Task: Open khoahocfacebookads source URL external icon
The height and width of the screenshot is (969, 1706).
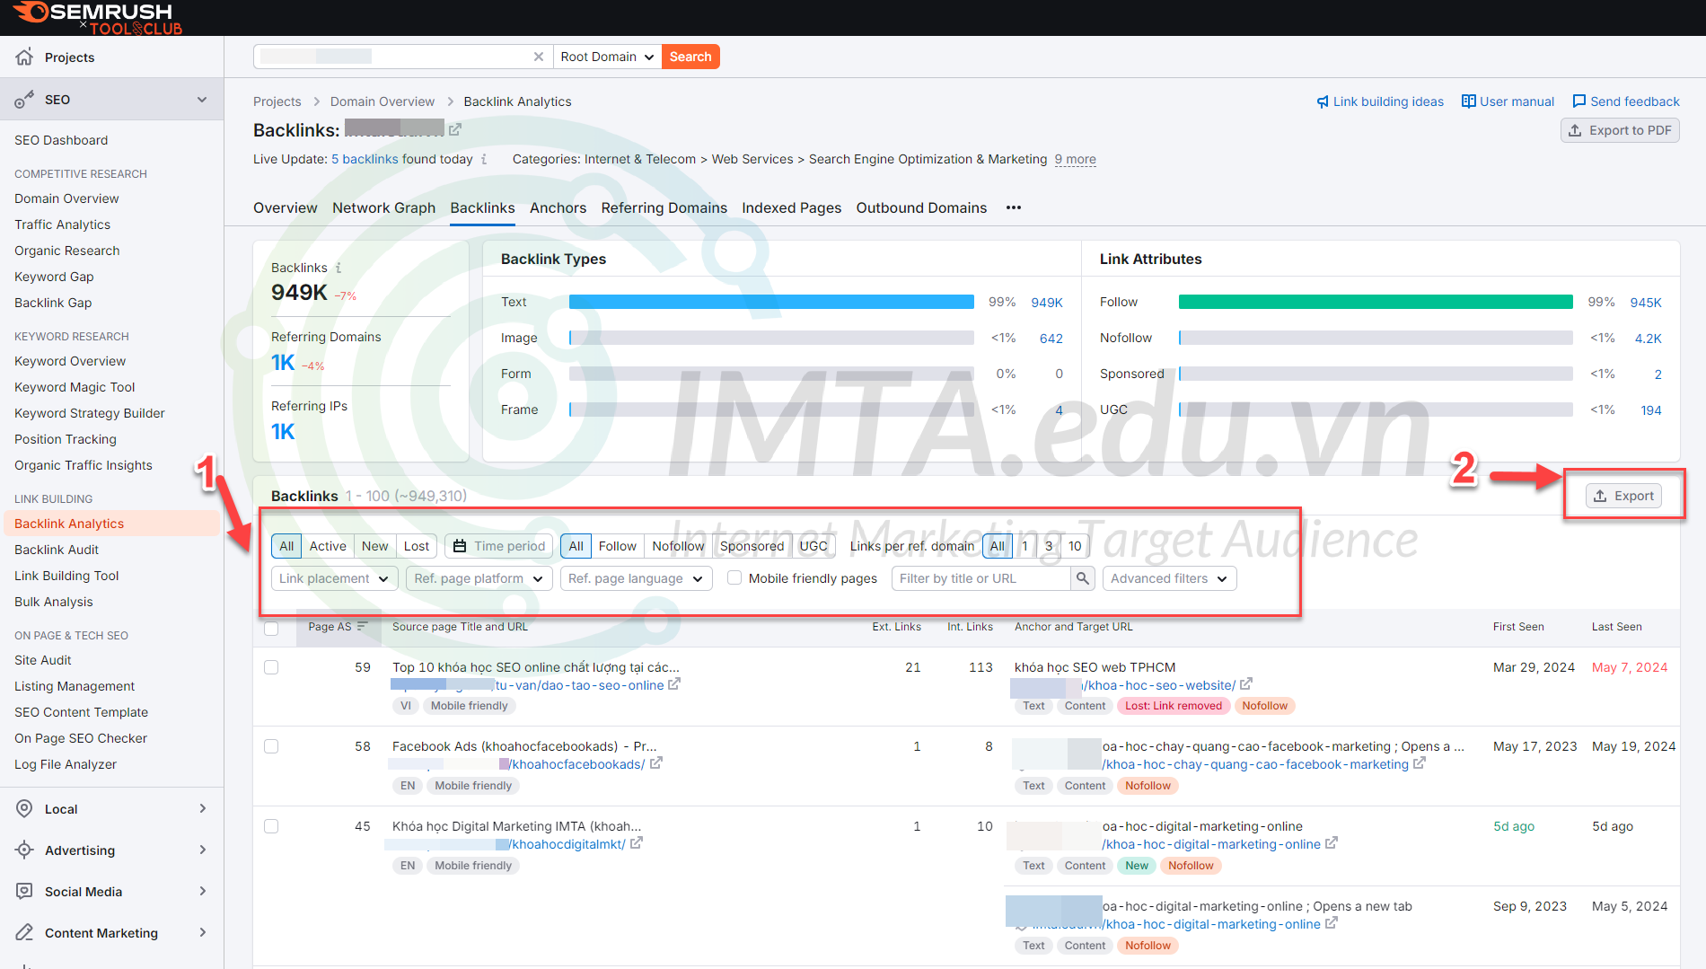Action: (656, 763)
